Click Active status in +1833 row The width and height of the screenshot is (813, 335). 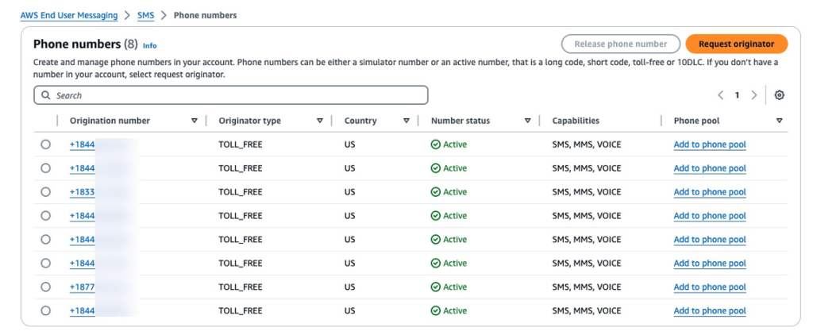449,192
